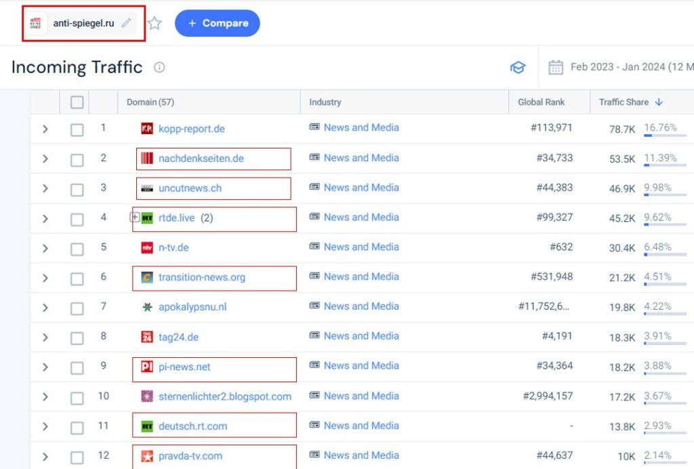Star anti-spiegel.ru as a favorite
Screen dimensions: 694x469
[155, 23]
